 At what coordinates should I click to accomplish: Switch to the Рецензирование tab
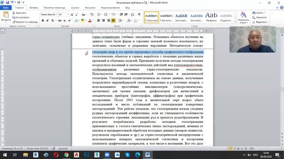[x=110, y=8]
